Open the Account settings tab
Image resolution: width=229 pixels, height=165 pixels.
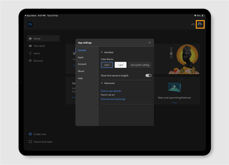pyautogui.click(x=82, y=64)
